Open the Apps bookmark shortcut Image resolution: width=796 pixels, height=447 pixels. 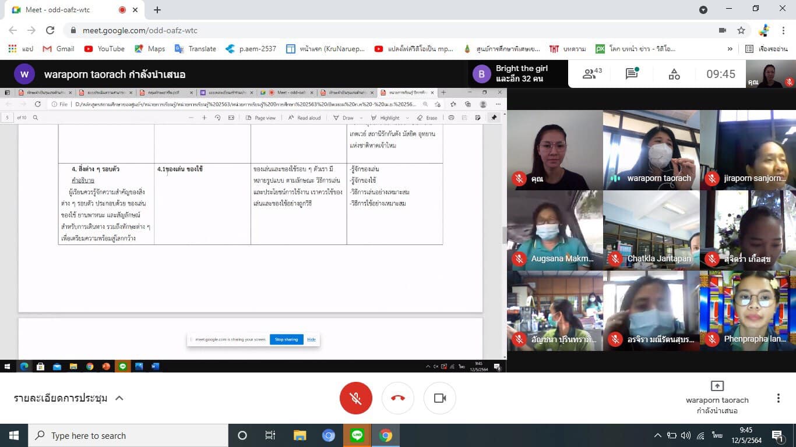coord(21,49)
